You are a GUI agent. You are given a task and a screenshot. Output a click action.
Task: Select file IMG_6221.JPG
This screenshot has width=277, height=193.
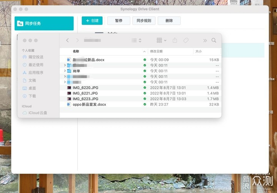(140, 93)
